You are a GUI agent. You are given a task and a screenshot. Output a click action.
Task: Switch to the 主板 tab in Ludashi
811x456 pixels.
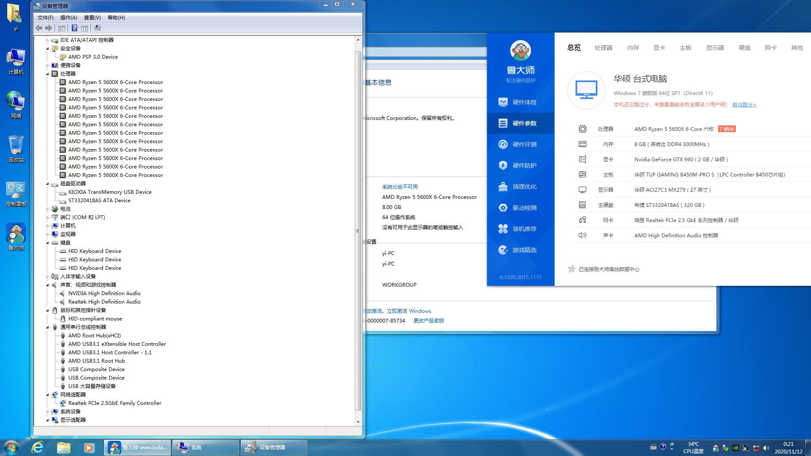[685, 48]
